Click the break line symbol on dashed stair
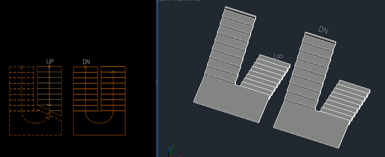The height and width of the screenshot is (157, 385). [49, 113]
